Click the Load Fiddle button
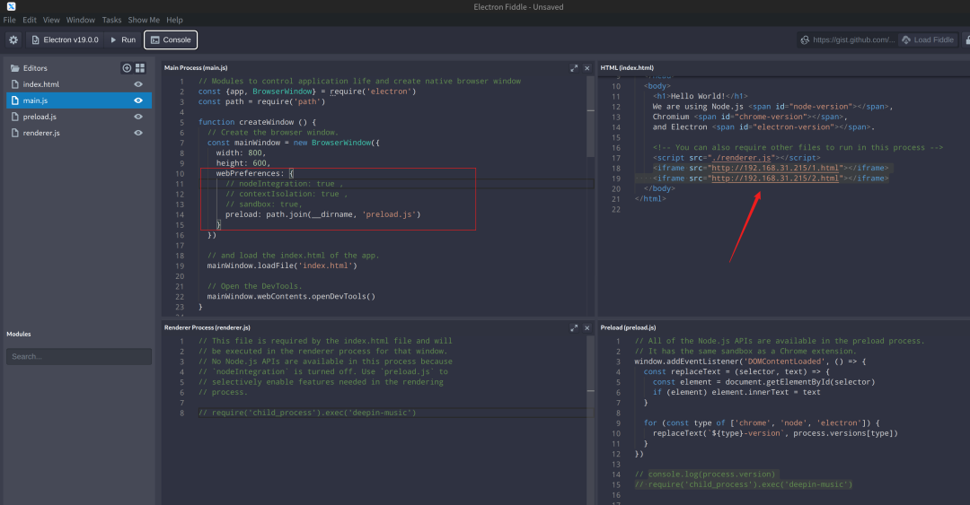The image size is (970, 505). point(927,39)
